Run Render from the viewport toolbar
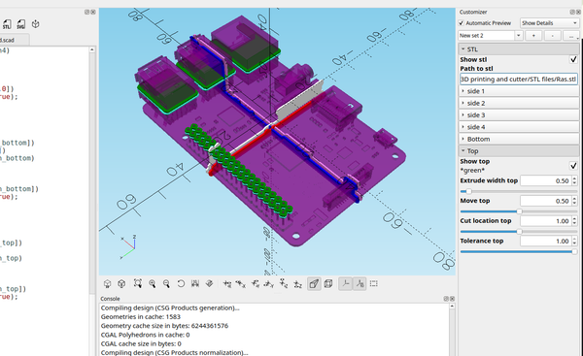This screenshot has width=583, height=356. 121,284
